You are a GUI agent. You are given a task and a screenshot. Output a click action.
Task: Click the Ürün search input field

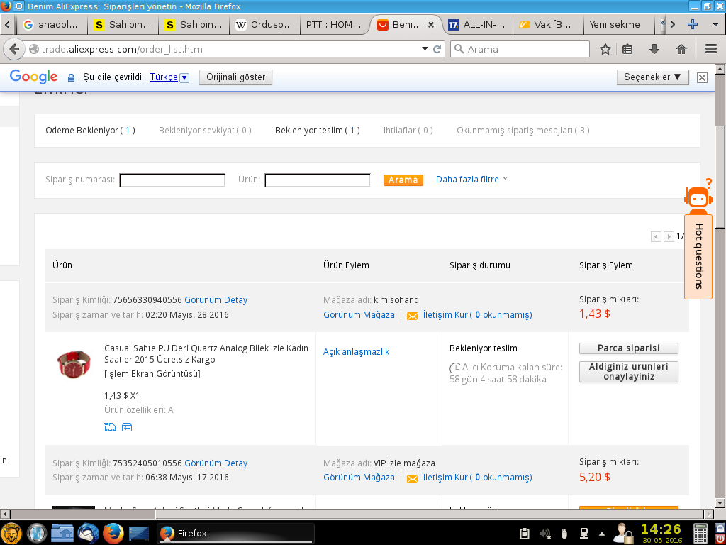pos(317,180)
